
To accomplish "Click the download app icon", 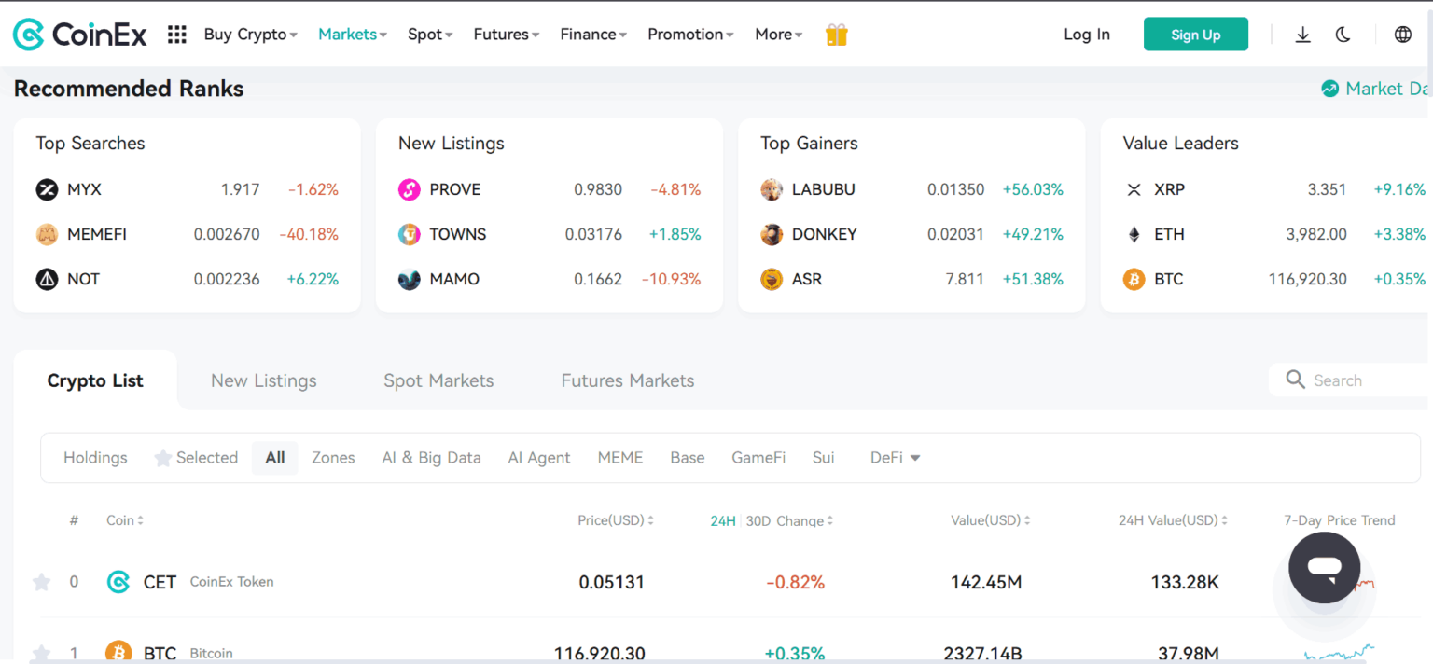I will (x=1302, y=34).
